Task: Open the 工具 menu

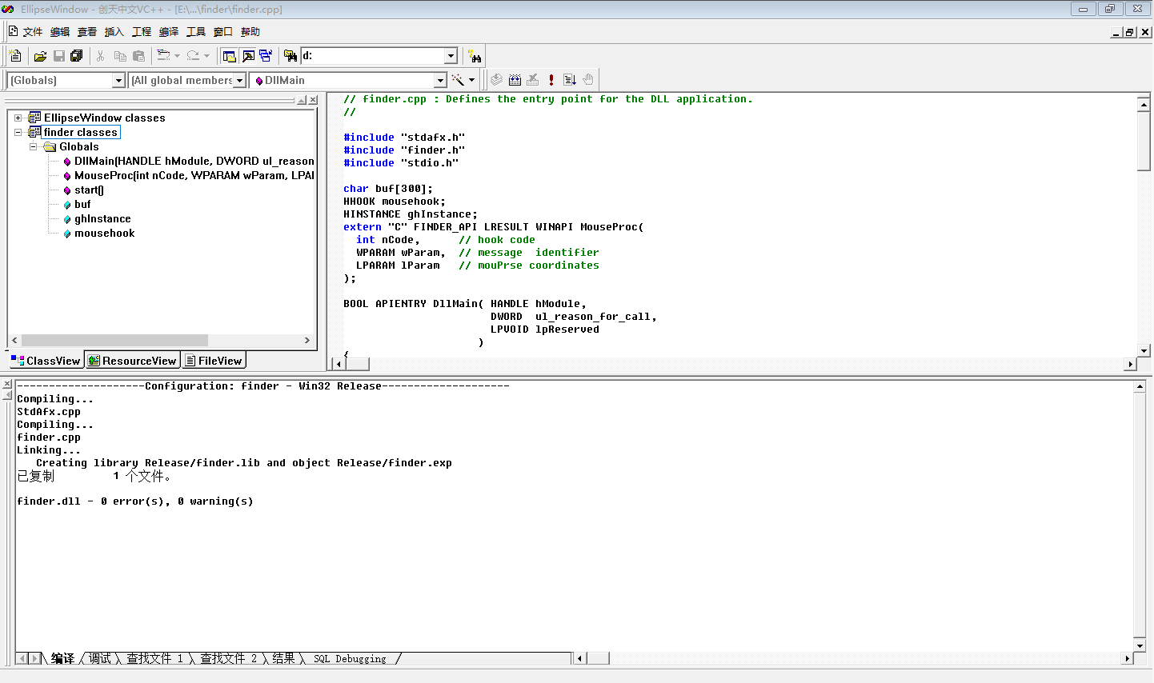Action: pyautogui.click(x=196, y=32)
